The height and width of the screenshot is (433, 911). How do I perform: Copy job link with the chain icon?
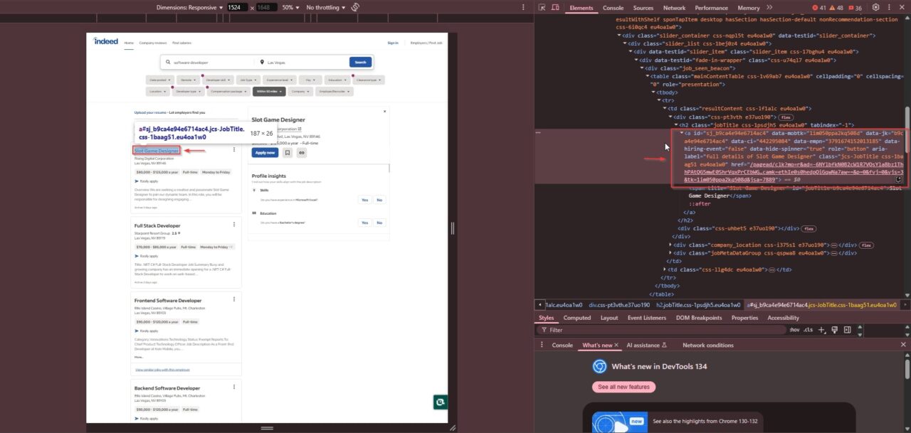[x=302, y=152]
